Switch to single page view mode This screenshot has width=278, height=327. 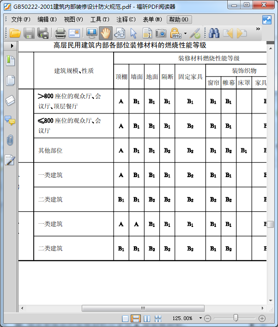[125, 318]
